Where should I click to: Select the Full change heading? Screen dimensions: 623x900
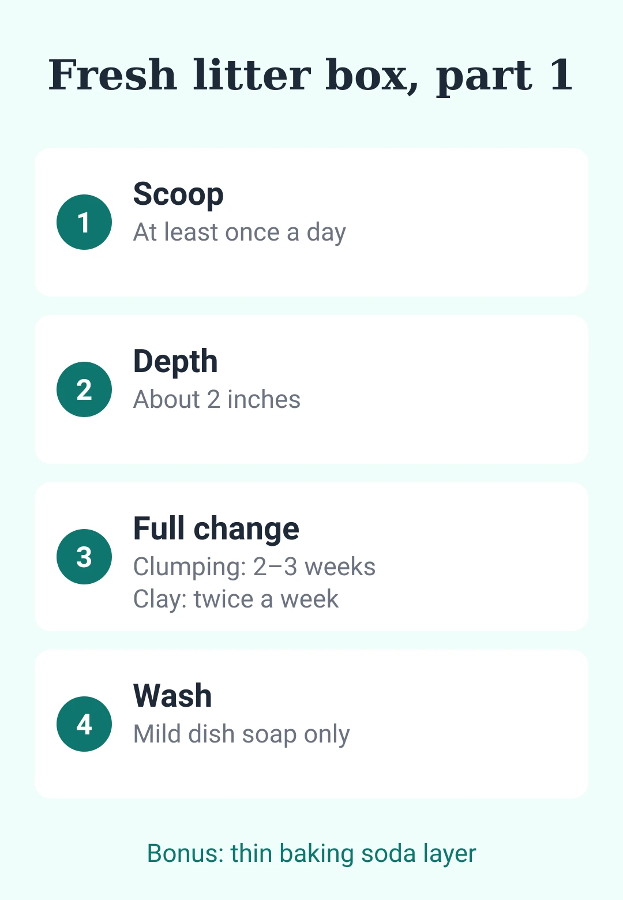216,528
